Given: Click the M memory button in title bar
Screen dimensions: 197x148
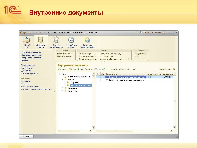Looking at the screenshot, I should [x=153, y=32].
